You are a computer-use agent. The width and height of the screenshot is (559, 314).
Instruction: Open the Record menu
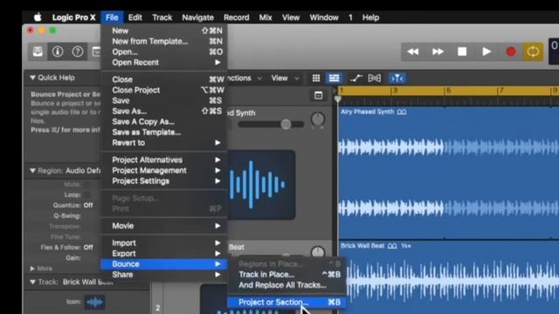237,17
